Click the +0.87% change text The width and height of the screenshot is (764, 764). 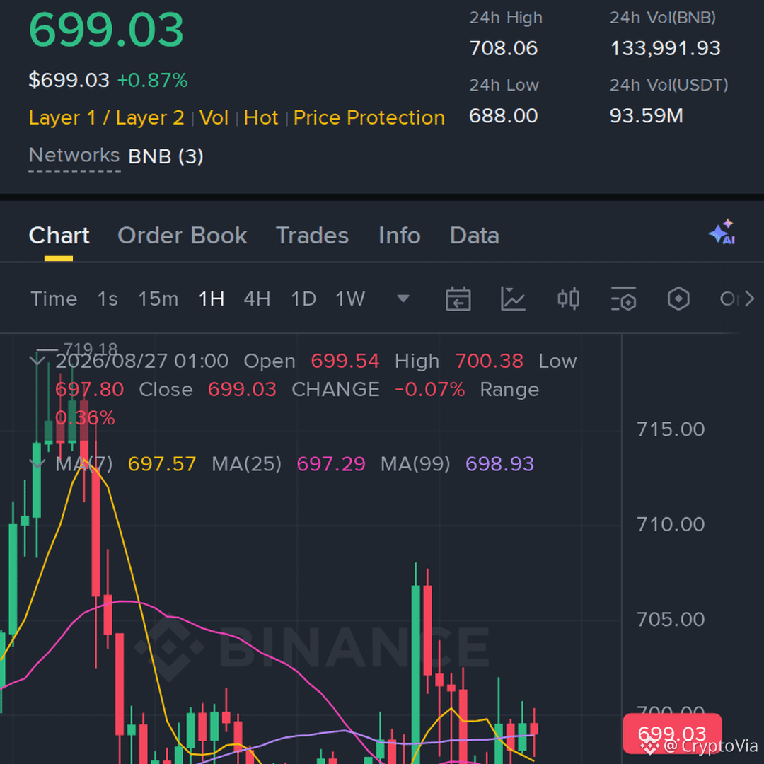pyautogui.click(x=153, y=81)
